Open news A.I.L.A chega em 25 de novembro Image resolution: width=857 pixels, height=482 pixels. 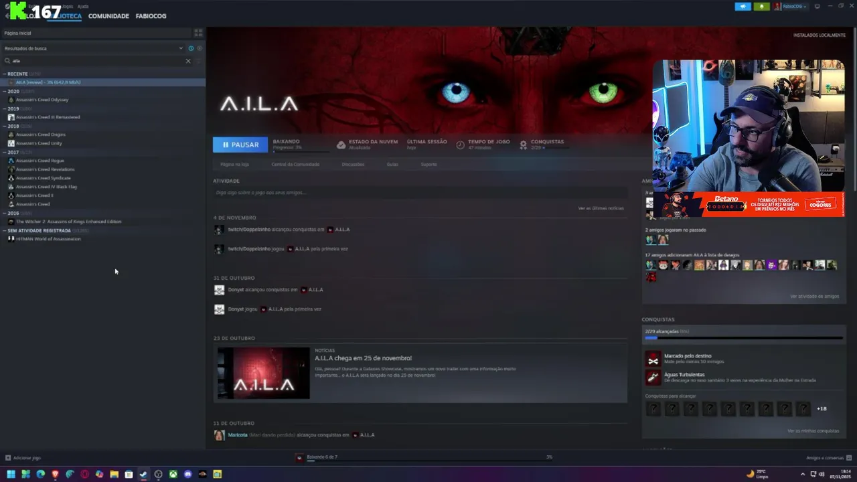363,358
